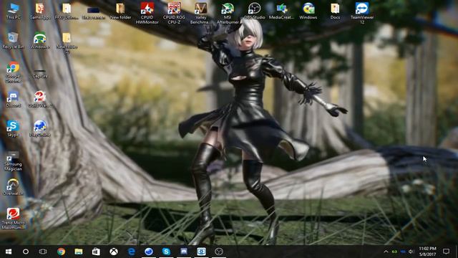Viewport: 458px width, 258px height.
Task: Select the Capture file on the desktop
Action: [40, 73]
